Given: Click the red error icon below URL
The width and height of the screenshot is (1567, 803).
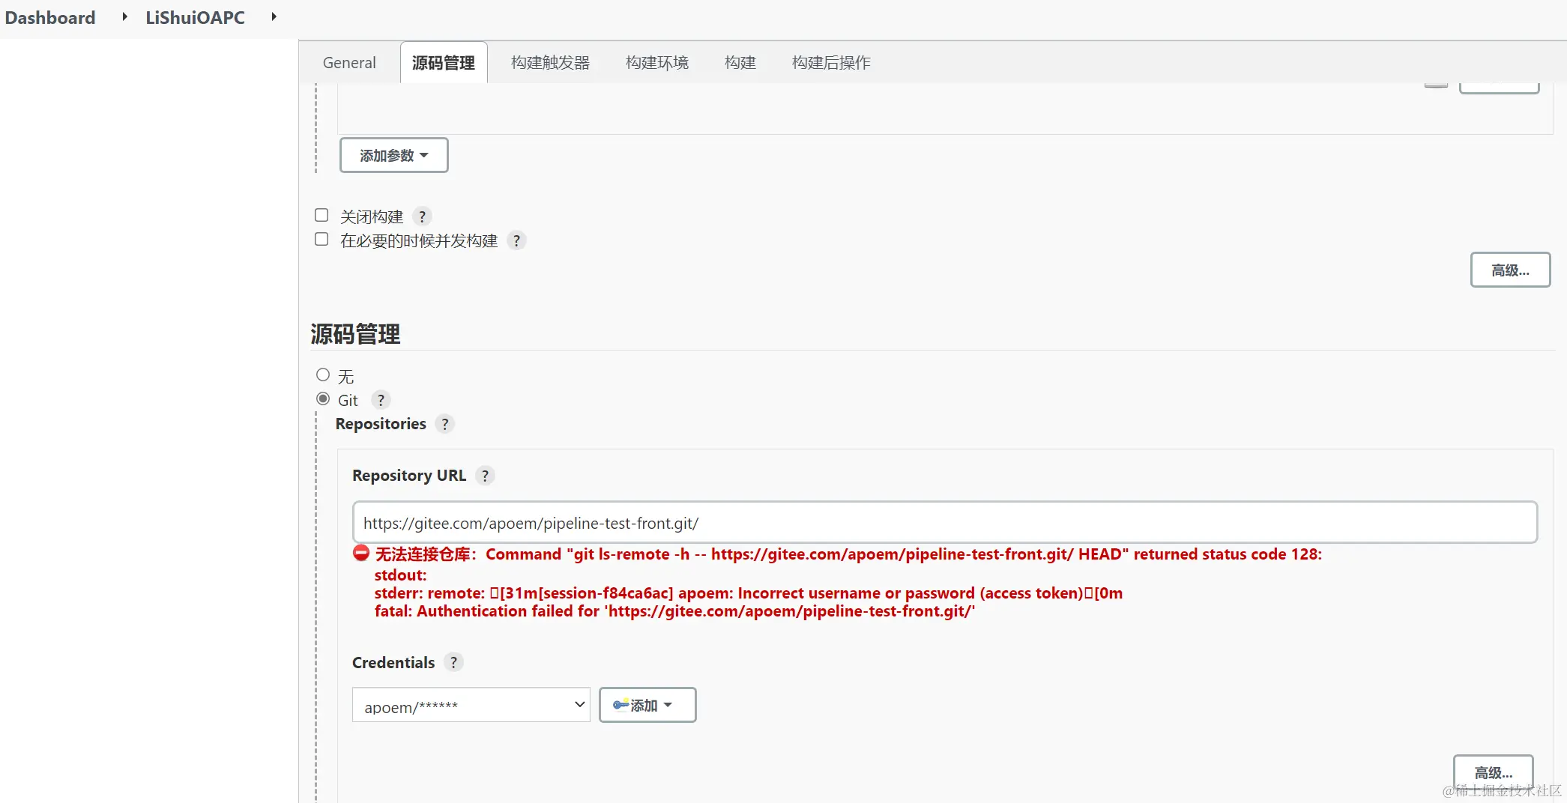Looking at the screenshot, I should (361, 554).
